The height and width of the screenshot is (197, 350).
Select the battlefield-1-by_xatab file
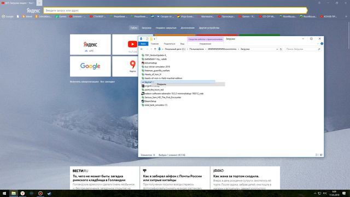point(155,59)
